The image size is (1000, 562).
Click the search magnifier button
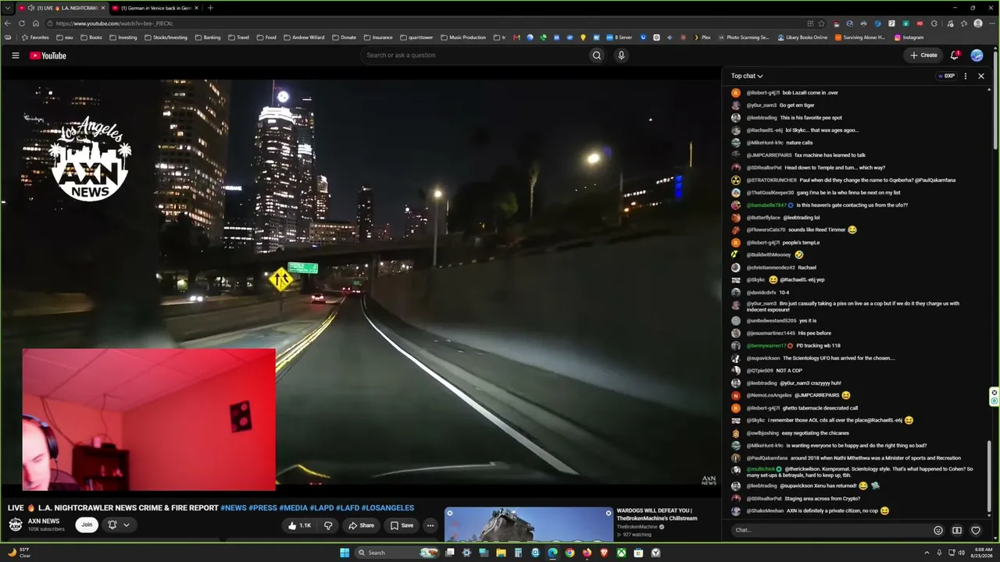(597, 55)
